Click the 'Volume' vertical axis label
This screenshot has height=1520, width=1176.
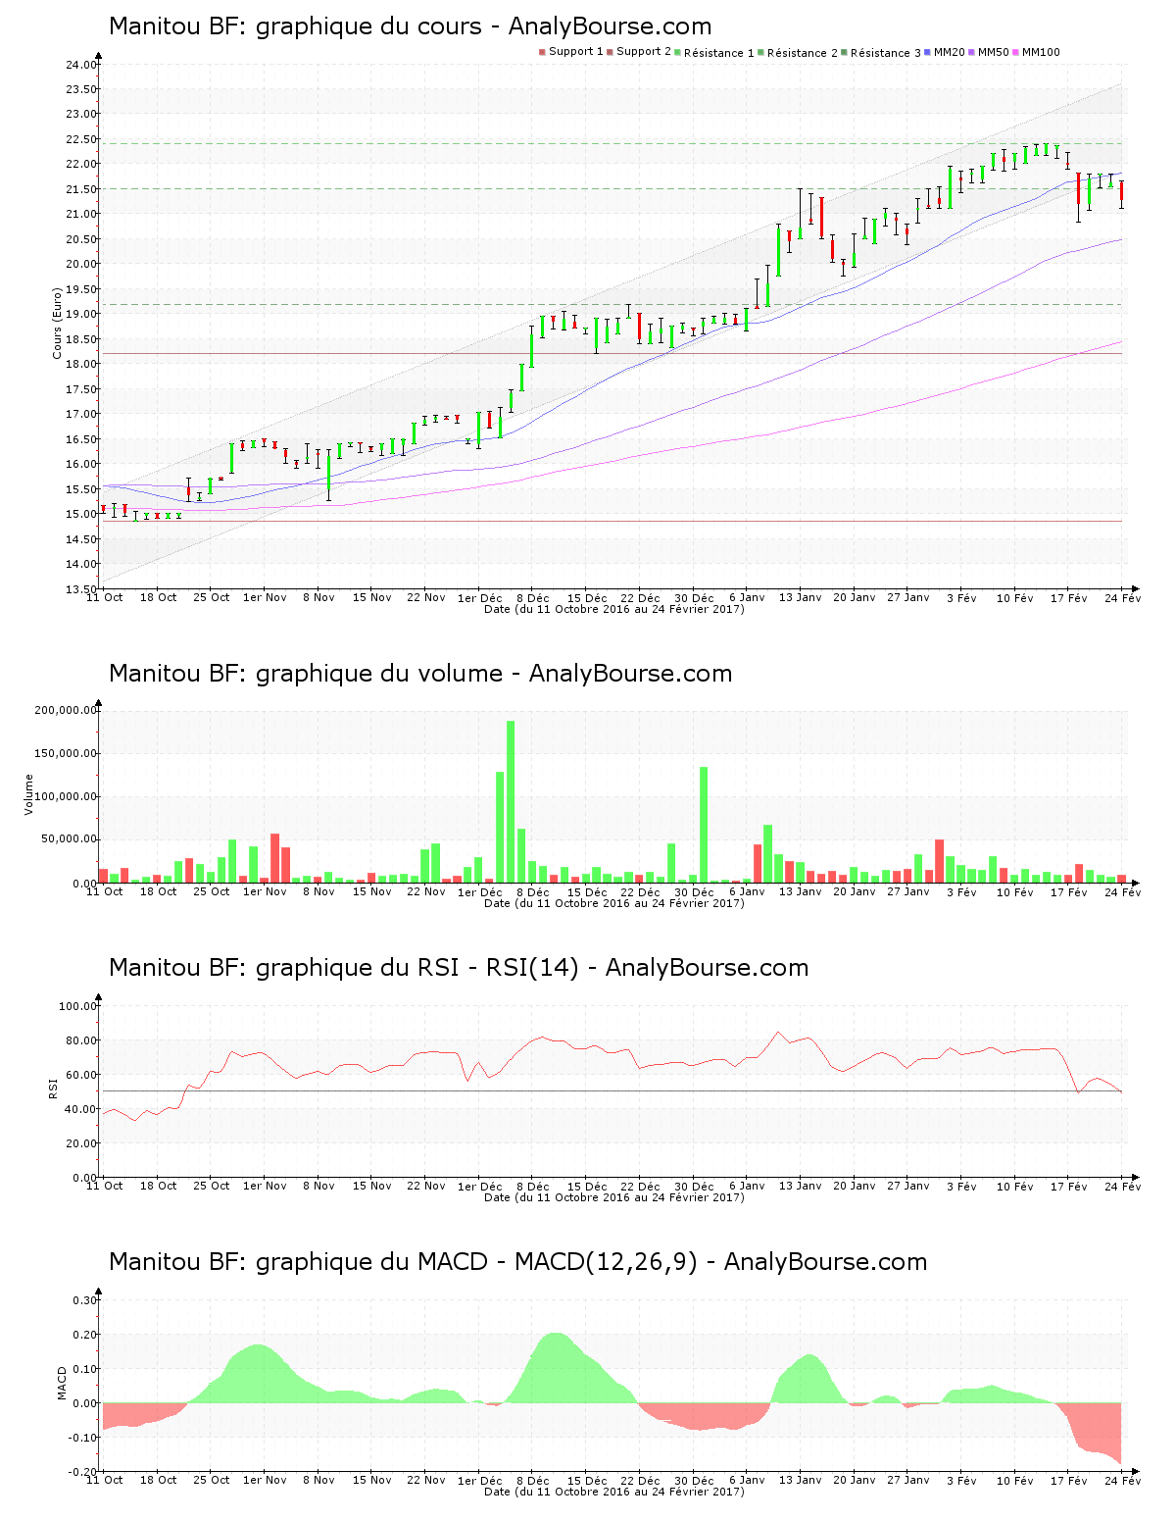[x=28, y=794]
